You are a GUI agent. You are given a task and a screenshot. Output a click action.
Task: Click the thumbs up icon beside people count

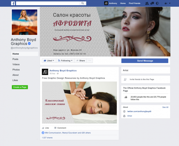(126, 97)
